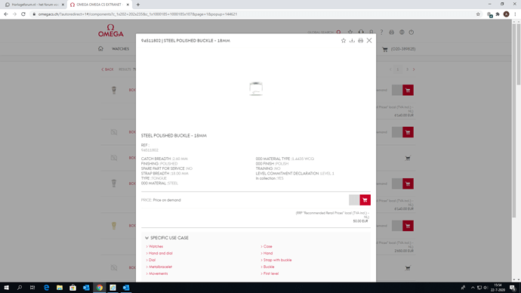
Task: Click the page vertical scrollbar
Action: click(518, 150)
